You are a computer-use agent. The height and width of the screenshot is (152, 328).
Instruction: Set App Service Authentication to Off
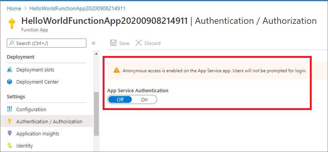[120, 99]
